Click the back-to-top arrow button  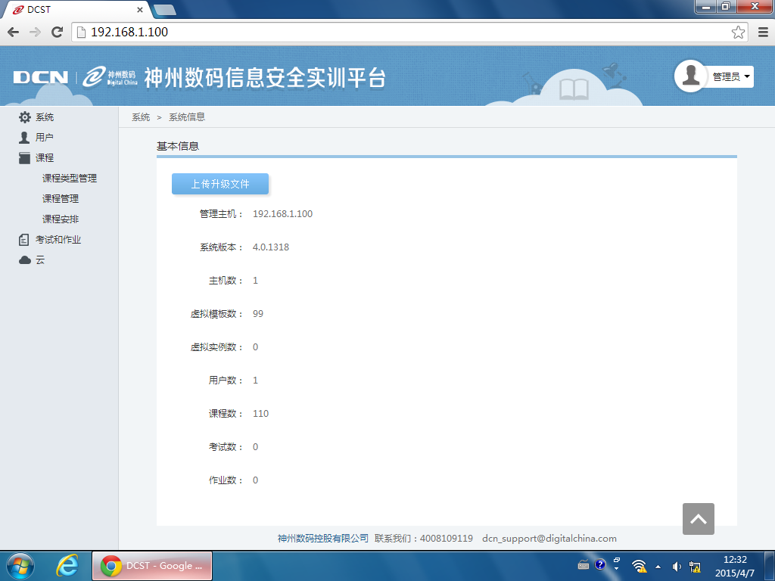coord(698,519)
